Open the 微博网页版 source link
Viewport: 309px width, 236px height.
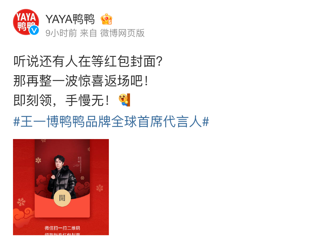pyautogui.click(x=122, y=33)
